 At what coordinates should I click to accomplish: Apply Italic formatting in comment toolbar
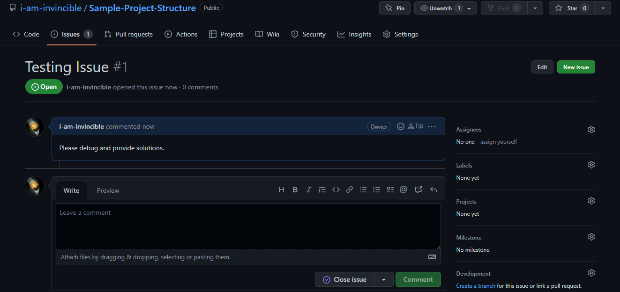(308, 190)
